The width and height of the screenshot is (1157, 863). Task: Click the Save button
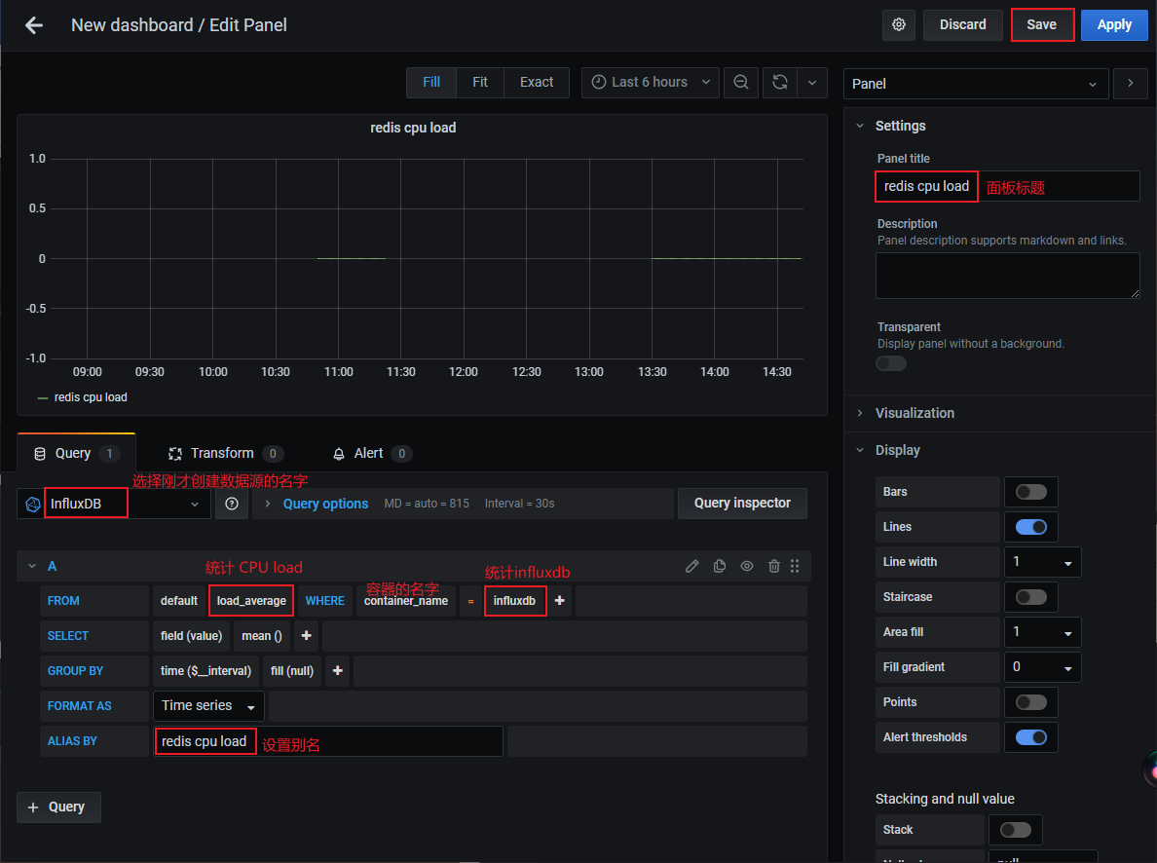1041,25
